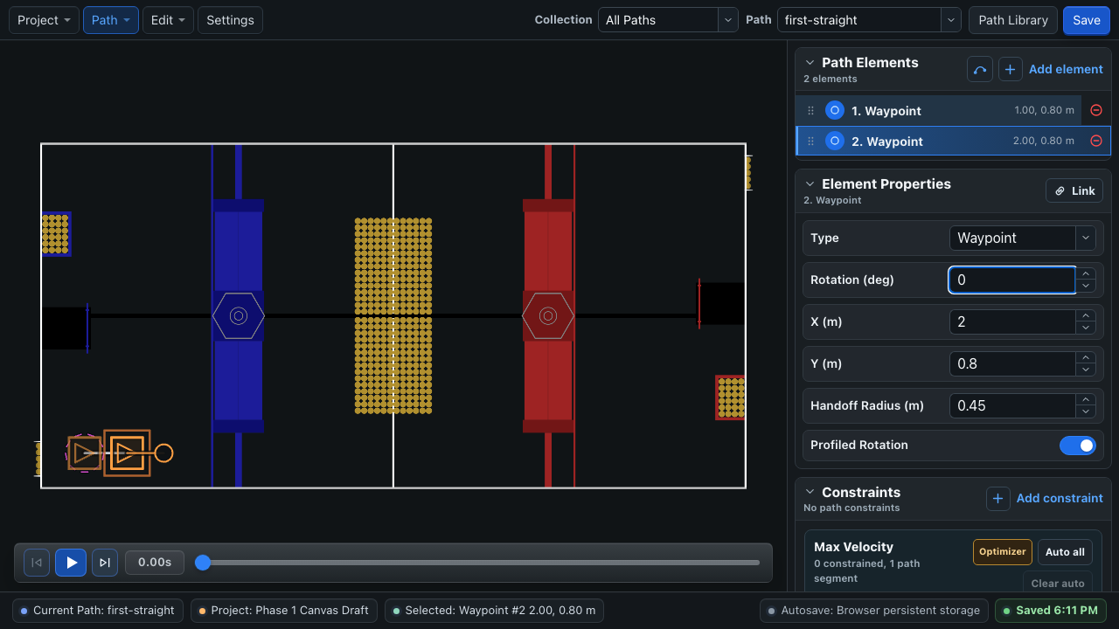The width and height of the screenshot is (1119, 629).
Task: Open the Collection dropdown showing All Paths
Action: 668,20
